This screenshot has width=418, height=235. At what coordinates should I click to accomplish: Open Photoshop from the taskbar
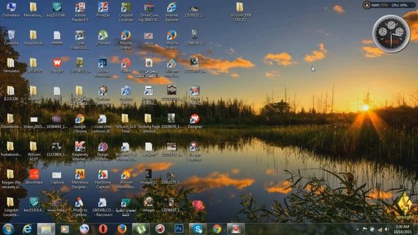(179, 229)
